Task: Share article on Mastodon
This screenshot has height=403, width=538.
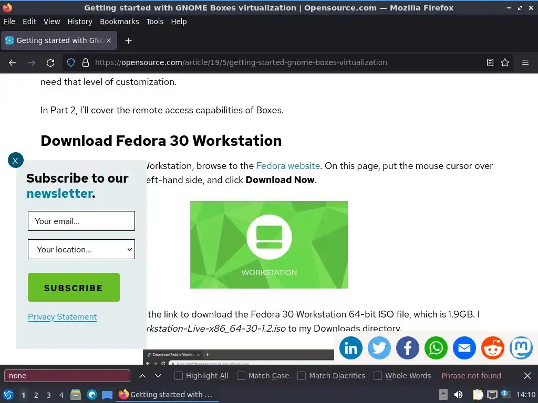Action: (521, 348)
